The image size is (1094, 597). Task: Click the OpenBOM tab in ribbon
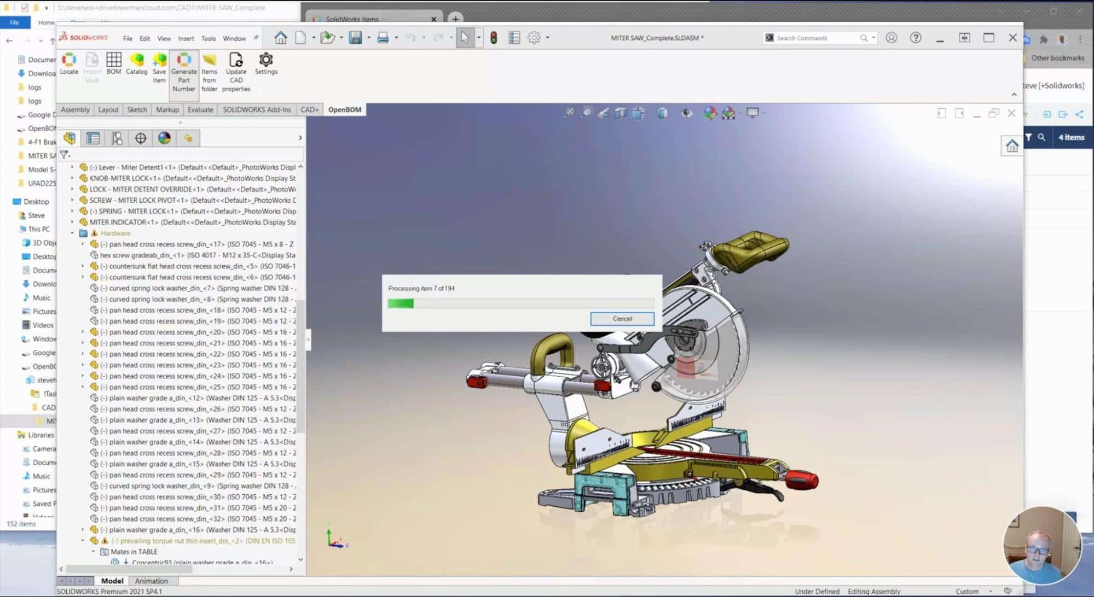pos(344,109)
